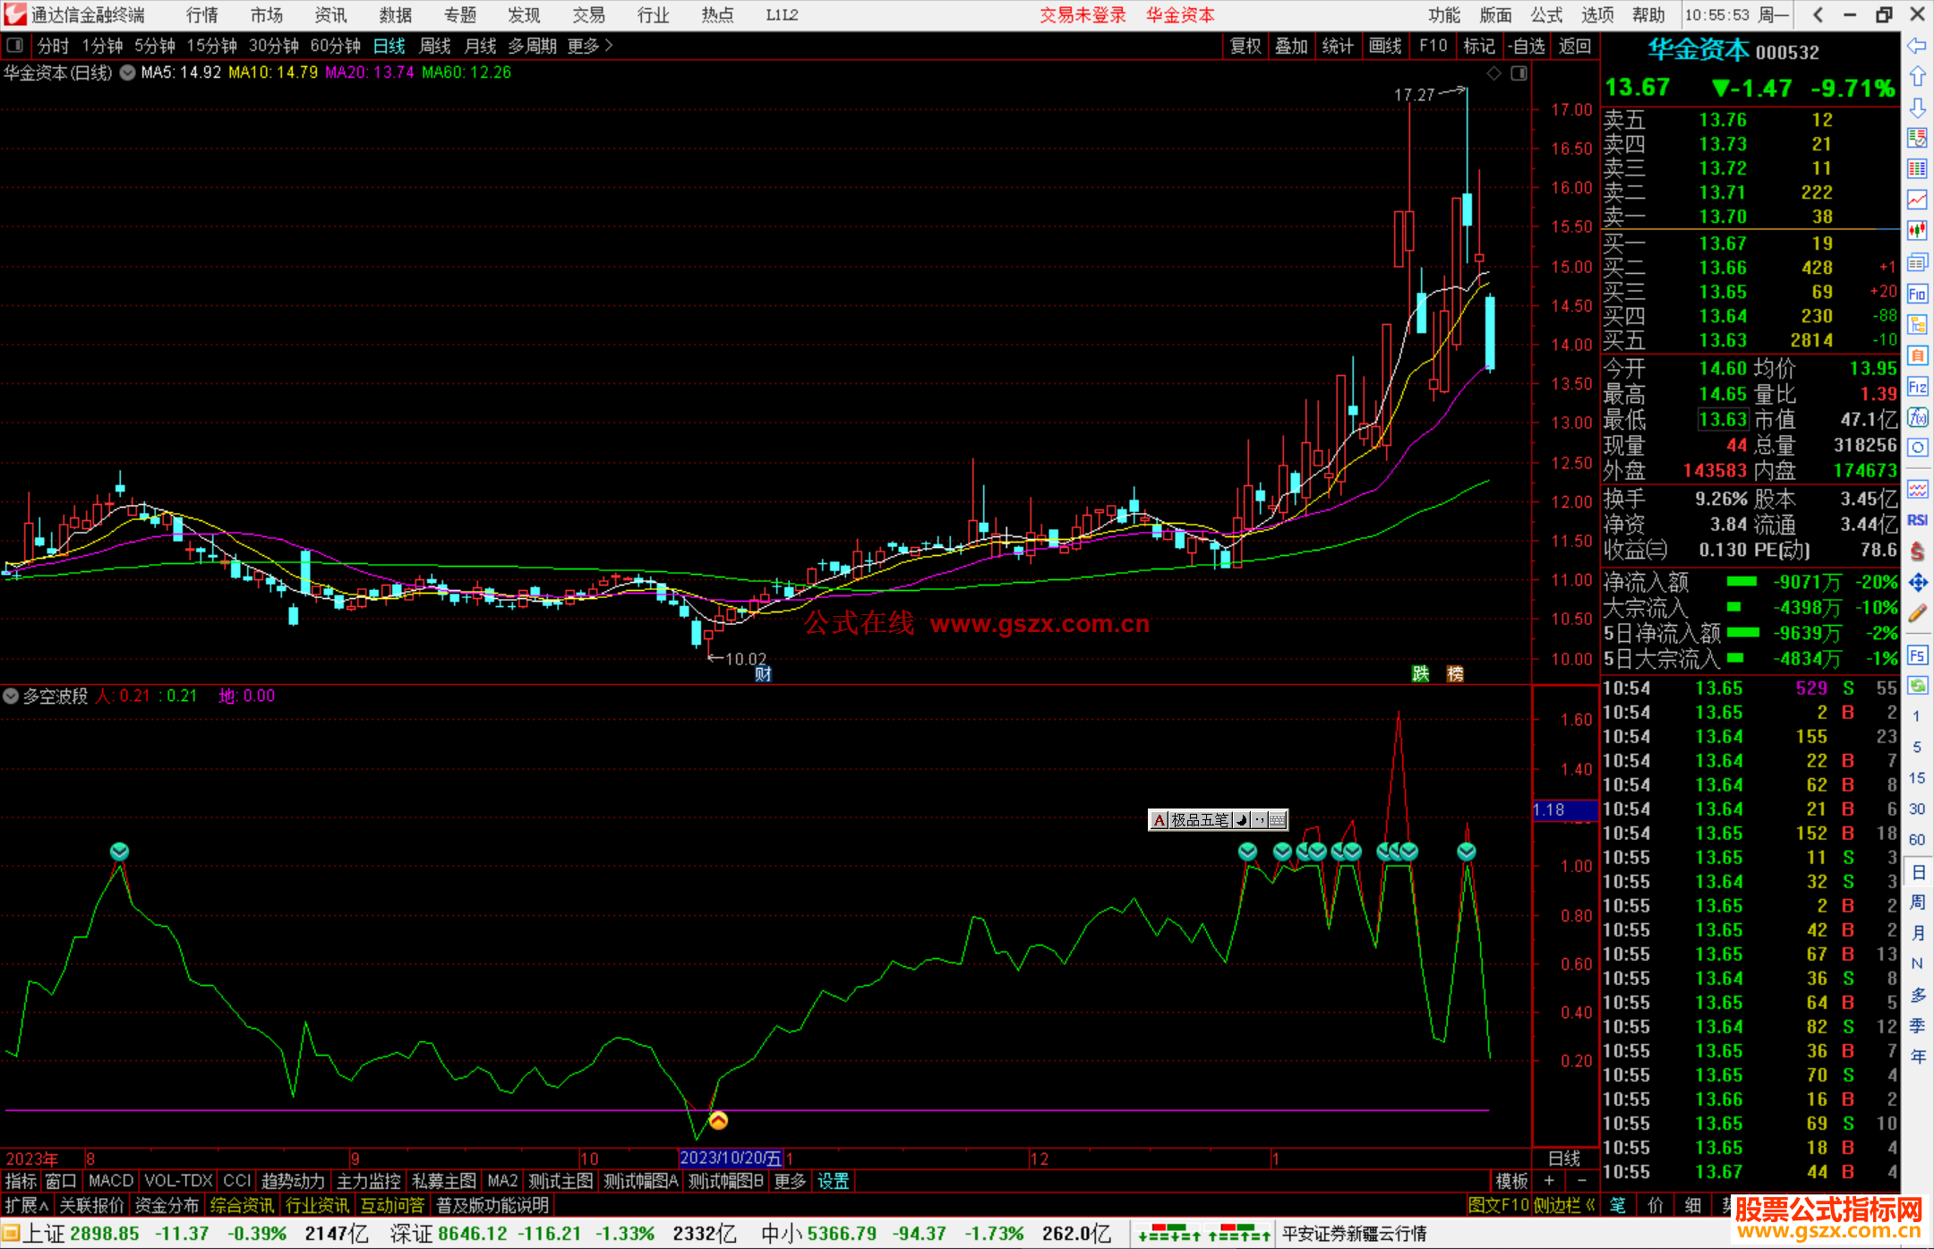The image size is (1934, 1249).
Task: Click the F10 company info sidebar icon
Action: click(x=1917, y=294)
